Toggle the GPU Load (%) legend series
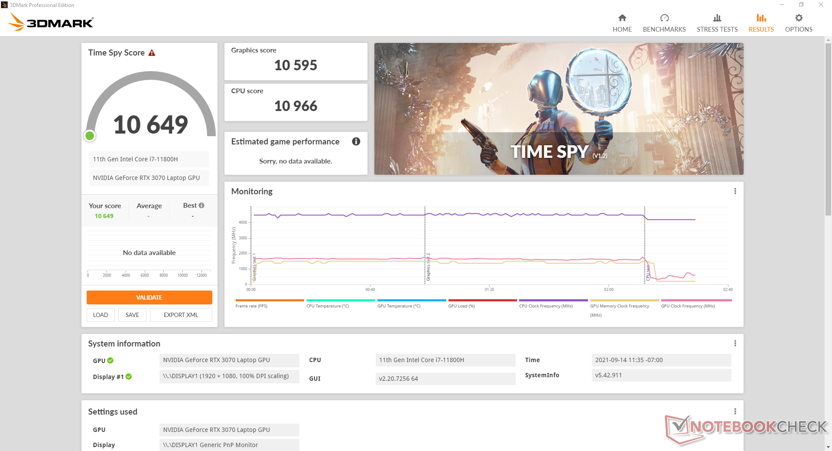 [x=482, y=304]
